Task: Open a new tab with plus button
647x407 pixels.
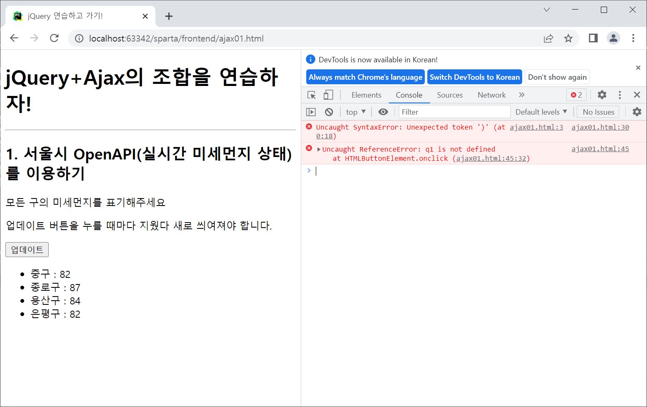Action: [169, 16]
